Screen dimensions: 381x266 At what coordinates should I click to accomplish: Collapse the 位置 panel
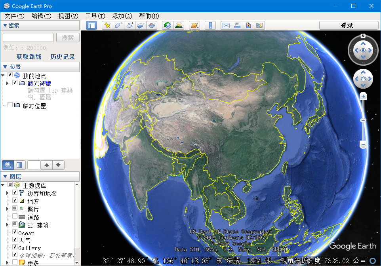point(5,67)
